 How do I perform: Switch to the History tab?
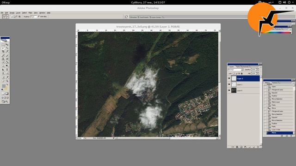point(267,83)
